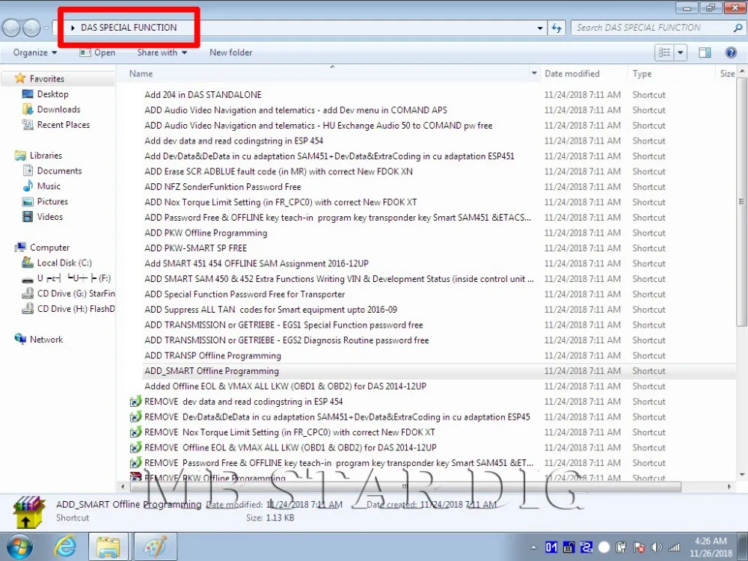Click the New folder button
748x561 pixels.
point(231,52)
